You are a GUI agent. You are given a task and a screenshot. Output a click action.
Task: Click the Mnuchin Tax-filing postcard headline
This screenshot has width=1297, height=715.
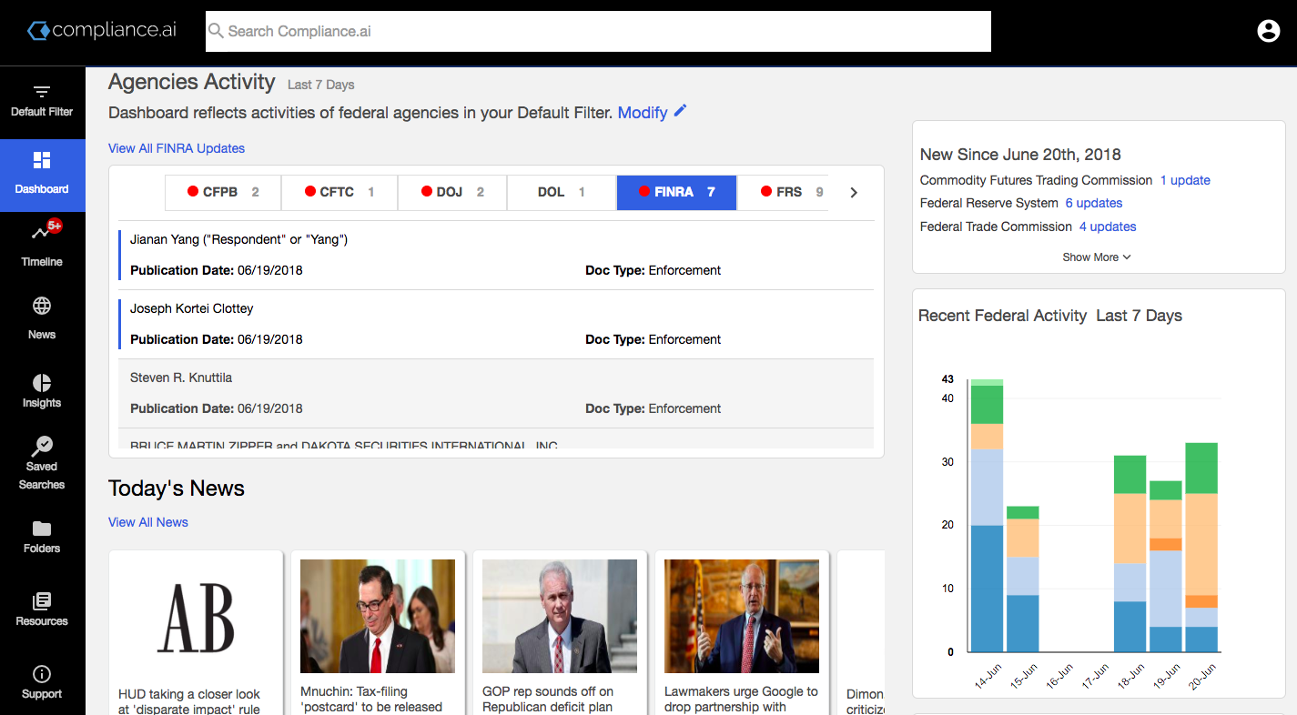point(371,699)
